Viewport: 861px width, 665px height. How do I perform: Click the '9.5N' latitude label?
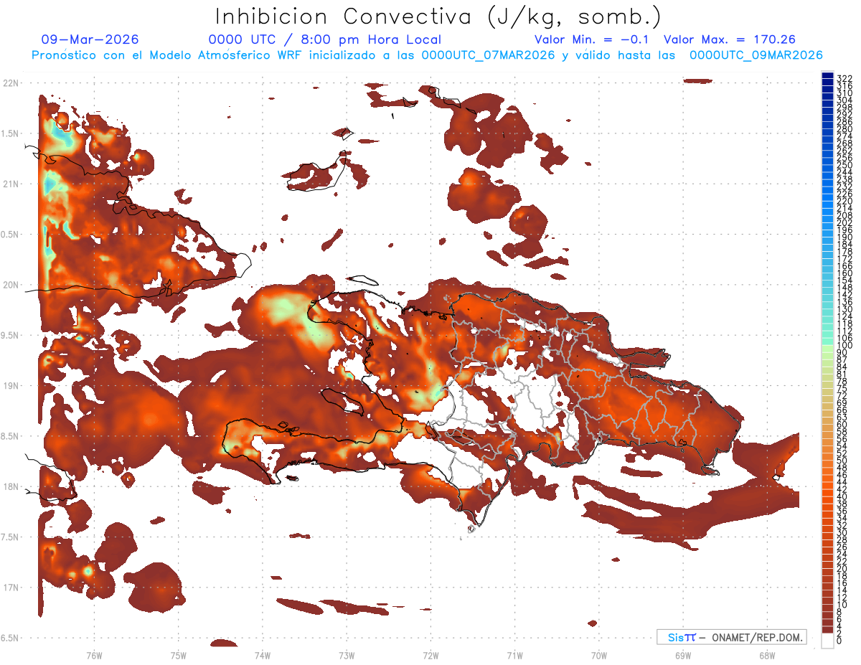11,335
